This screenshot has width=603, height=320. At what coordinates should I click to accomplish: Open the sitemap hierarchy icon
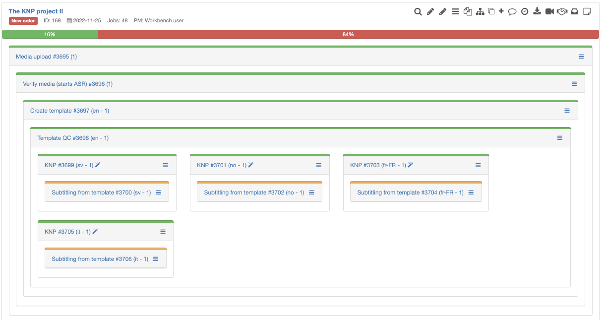(x=480, y=11)
